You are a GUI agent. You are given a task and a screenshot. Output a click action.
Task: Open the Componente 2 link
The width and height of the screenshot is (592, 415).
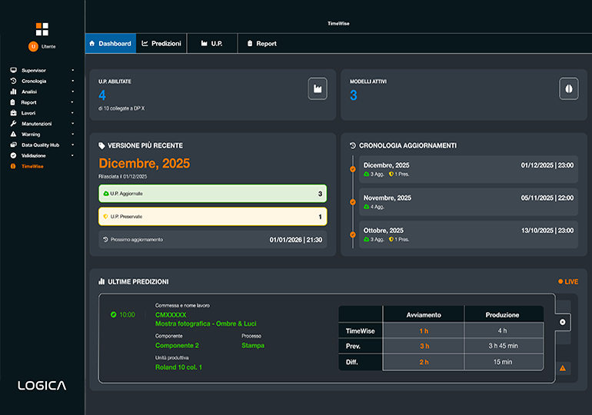(177, 346)
